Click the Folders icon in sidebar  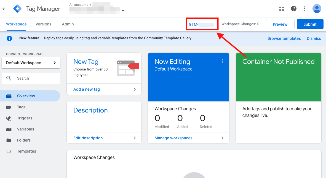[x=9, y=140]
